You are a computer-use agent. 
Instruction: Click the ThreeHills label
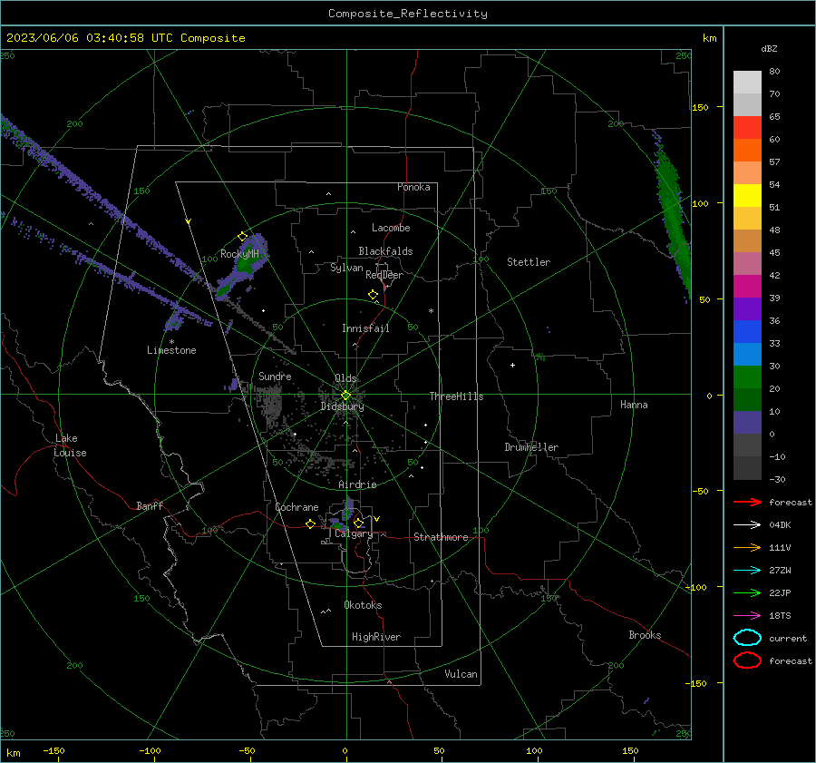(456, 396)
